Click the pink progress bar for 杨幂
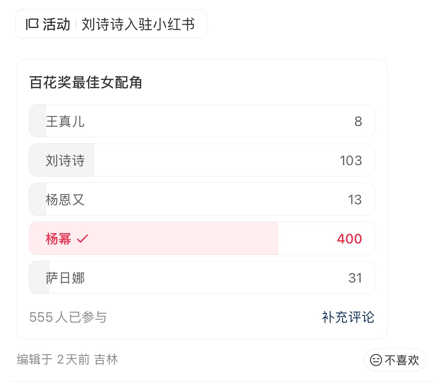 pos(154,238)
